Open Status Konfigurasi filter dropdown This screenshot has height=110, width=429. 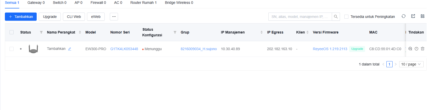click(x=175, y=32)
